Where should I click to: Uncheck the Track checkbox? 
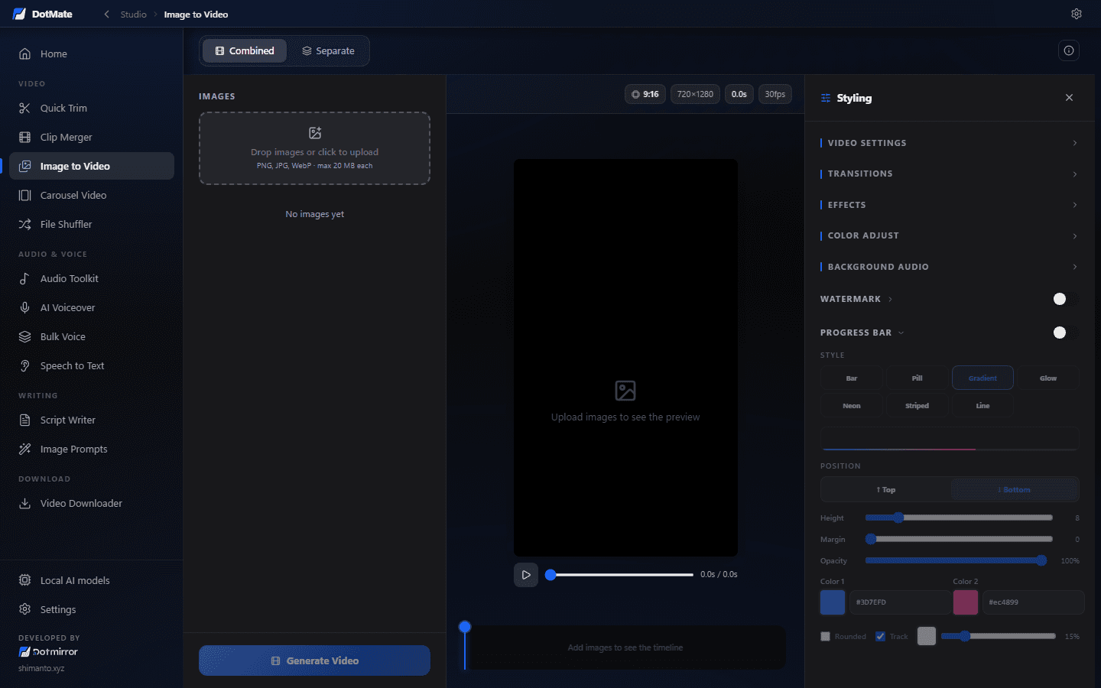point(880,636)
